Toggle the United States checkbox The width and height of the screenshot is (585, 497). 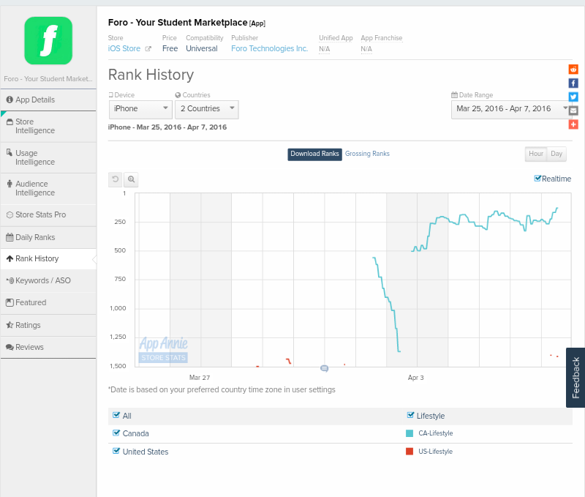tap(116, 451)
